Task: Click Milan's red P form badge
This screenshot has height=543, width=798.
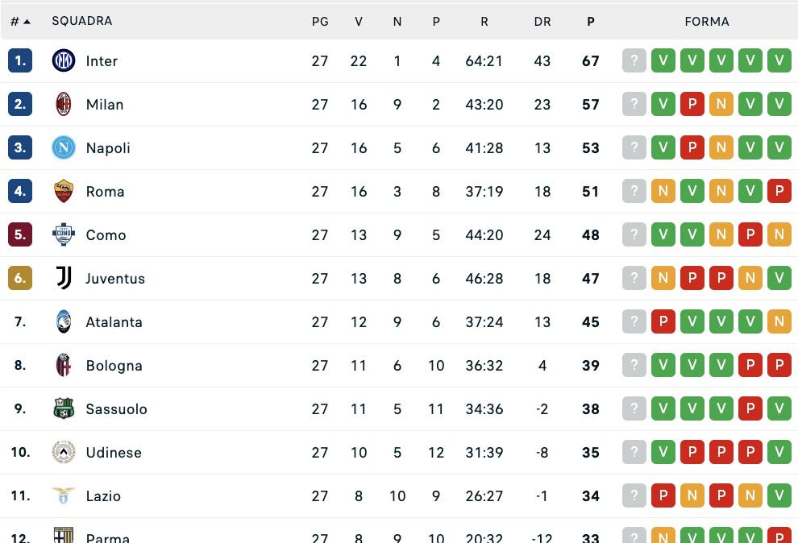Action: [x=692, y=104]
